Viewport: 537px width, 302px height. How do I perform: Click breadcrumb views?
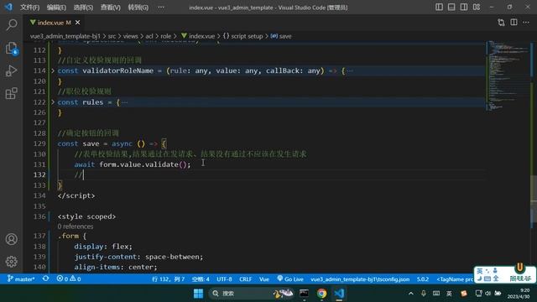(131, 36)
